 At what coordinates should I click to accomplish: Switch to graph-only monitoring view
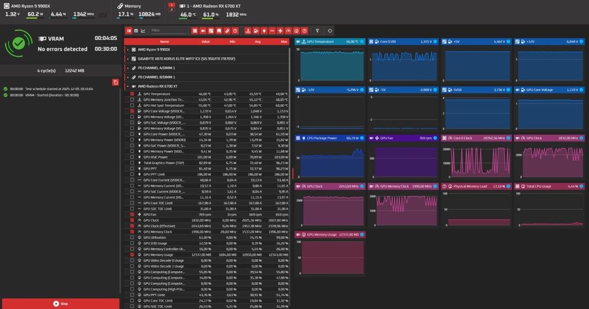pos(143,31)
